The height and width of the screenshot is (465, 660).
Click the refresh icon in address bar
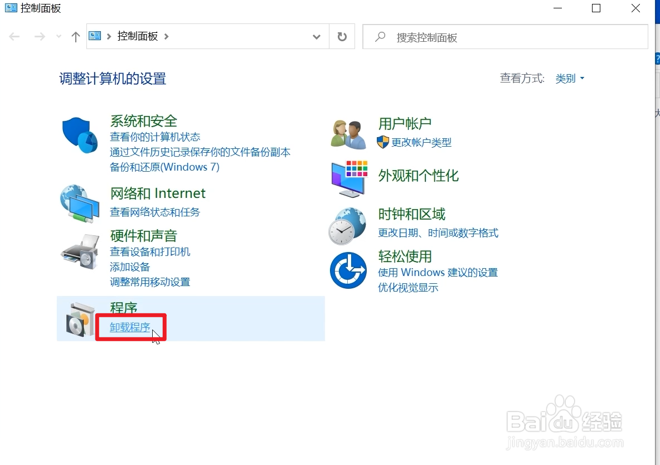click(342, 36)
